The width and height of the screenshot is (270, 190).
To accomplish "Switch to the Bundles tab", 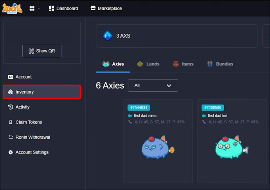I will point(220,64).
